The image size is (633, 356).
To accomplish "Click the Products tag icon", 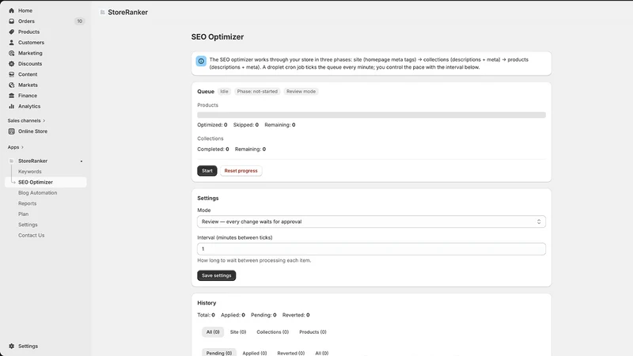I will pos(11,32).
